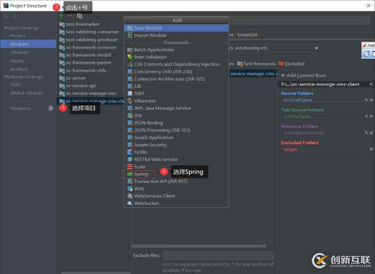Unmark the source folder entry
The image size is (375, 274).
click(x=371, y=100)
